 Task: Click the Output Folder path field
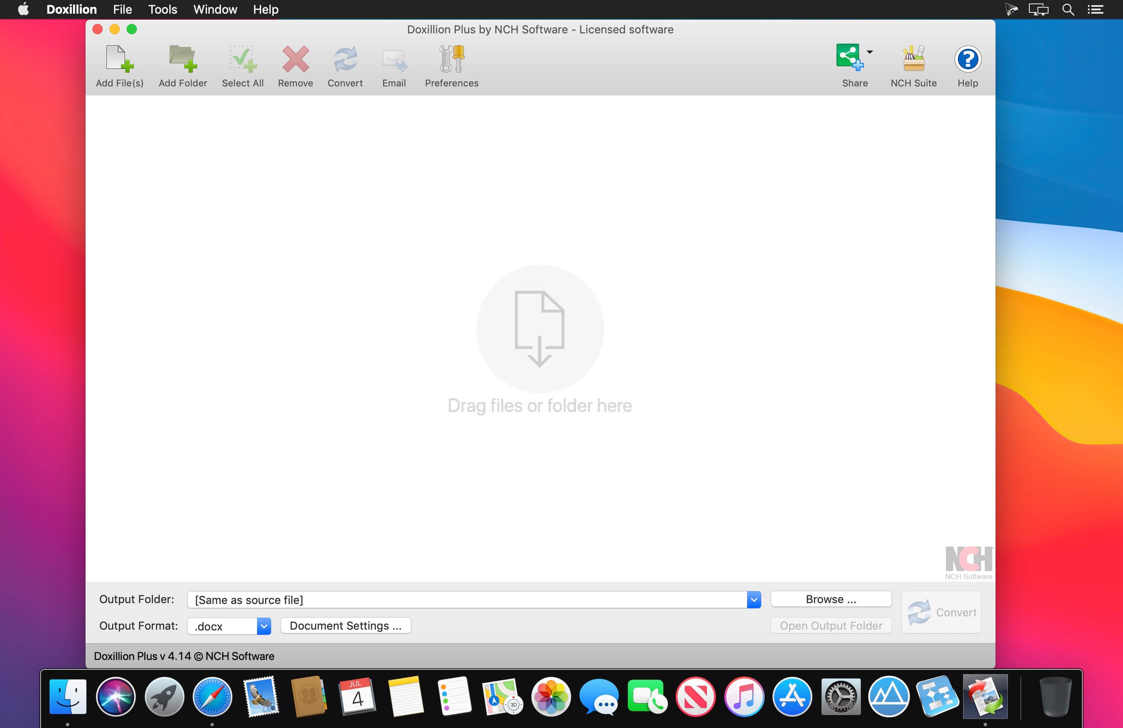[467, 600]
